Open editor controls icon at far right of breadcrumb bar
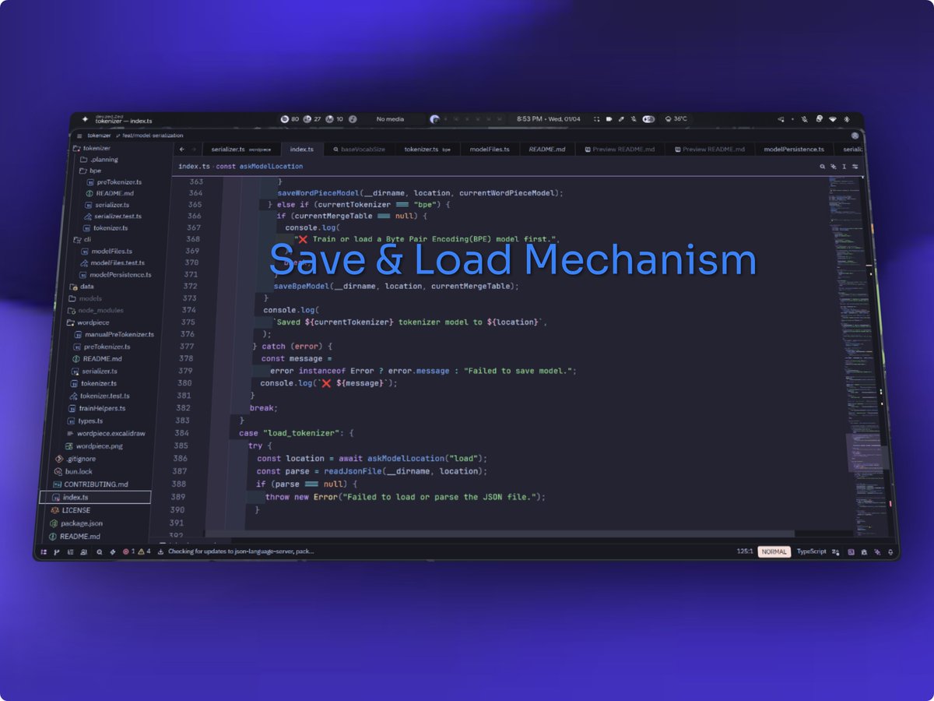This screenshot has height=701, width=934. (855, 167)
